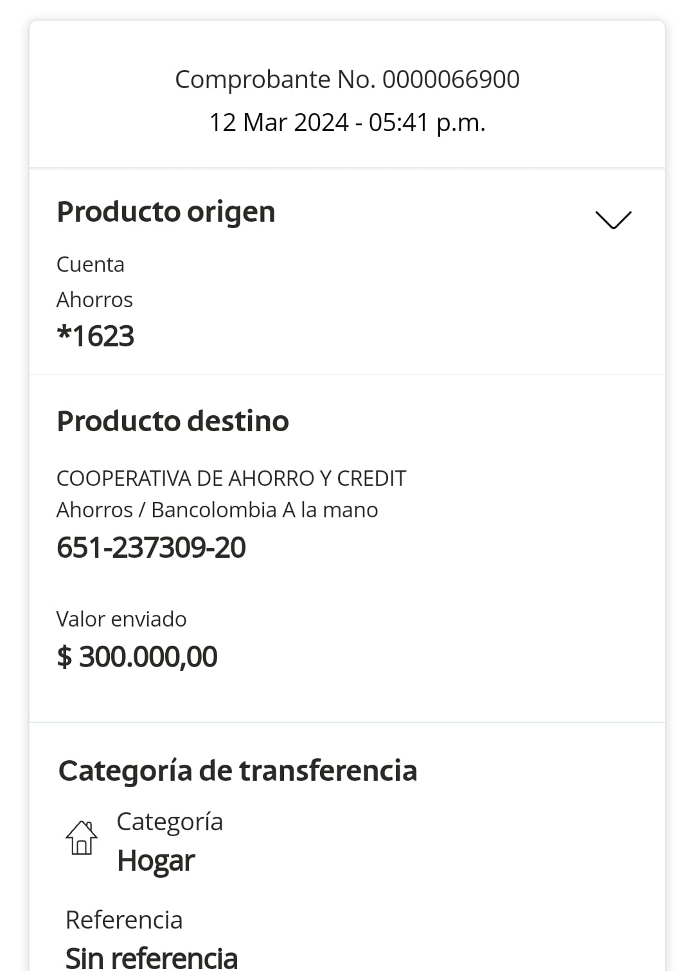This screenshot has width=694, height=971.
Task: Click COOPERATIVA DE AHORRO Y CREDIT recipient name
Action: (231, 478)
